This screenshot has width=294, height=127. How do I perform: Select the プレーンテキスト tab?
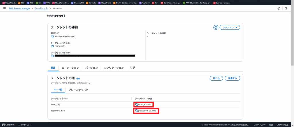click(x=78, y=90)
